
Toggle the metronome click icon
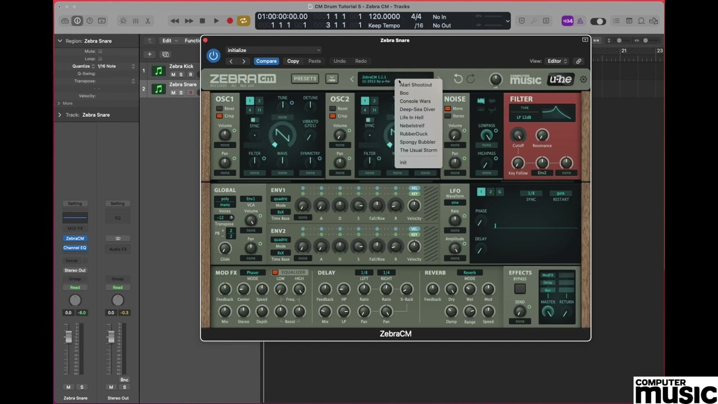coord(580,21)
